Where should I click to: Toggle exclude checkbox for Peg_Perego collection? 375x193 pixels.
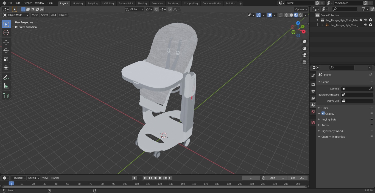coord(361,20)
